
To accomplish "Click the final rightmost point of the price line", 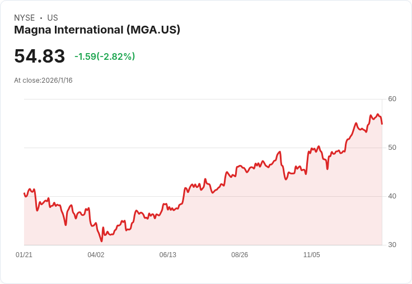I will coord(382,124).
